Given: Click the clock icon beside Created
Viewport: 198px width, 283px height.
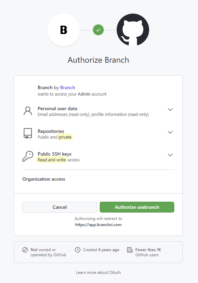Looking at the screenshot, I should (78, 250).
